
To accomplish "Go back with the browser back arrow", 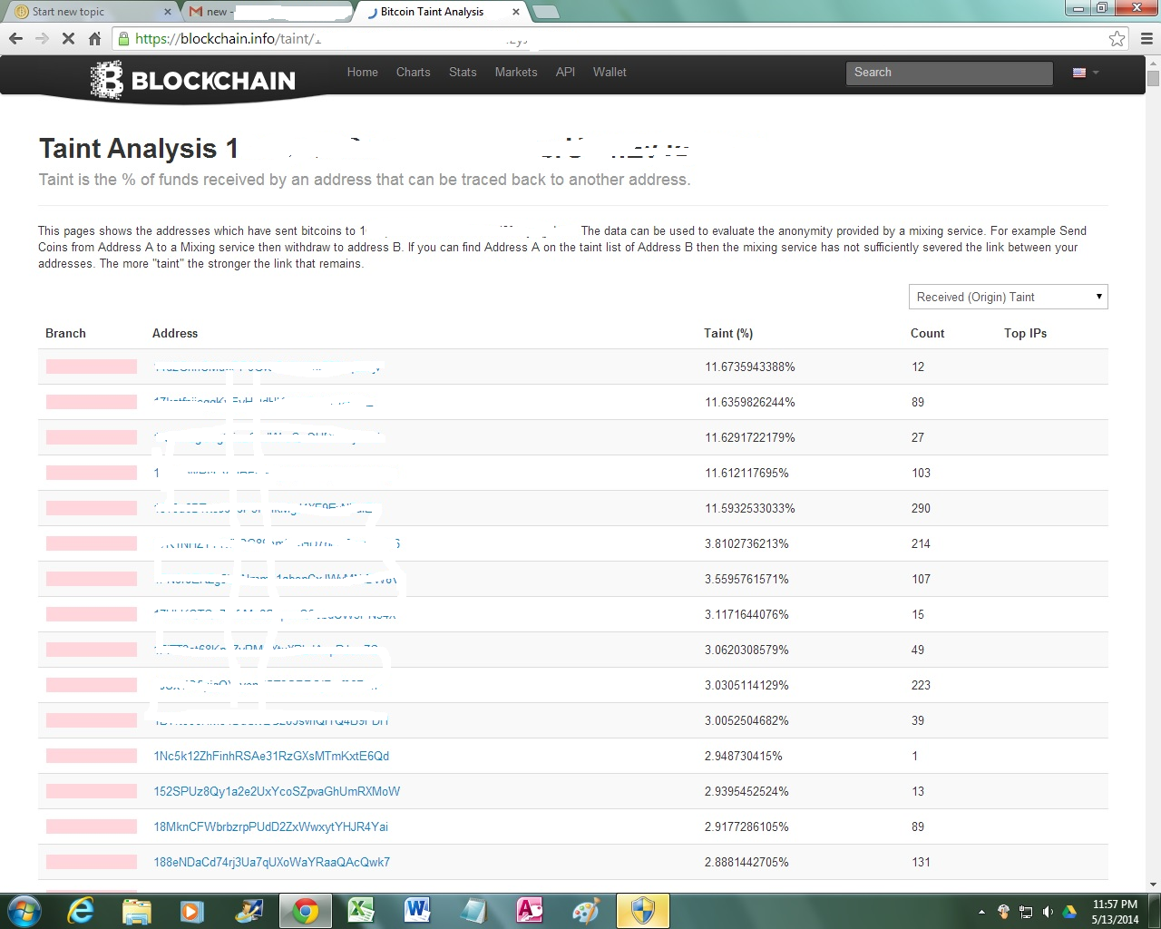I will (x=15, y=38).
